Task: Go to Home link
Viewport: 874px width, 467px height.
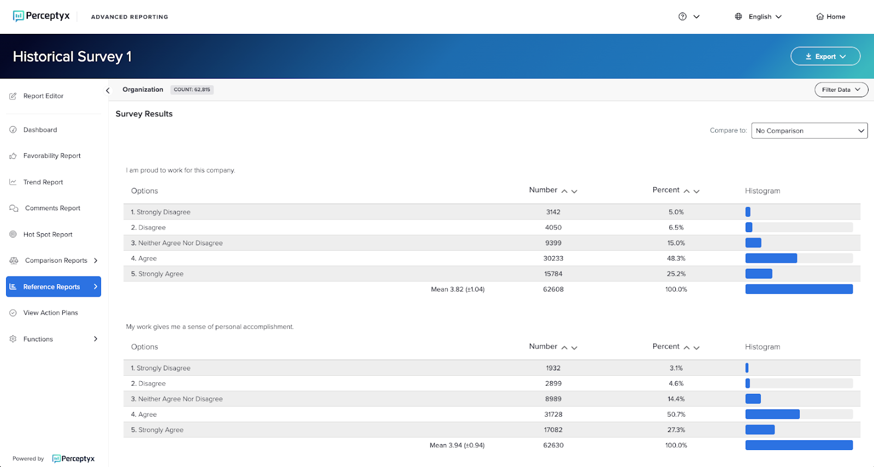Action: pyautogui.click(x=836, y=17)
